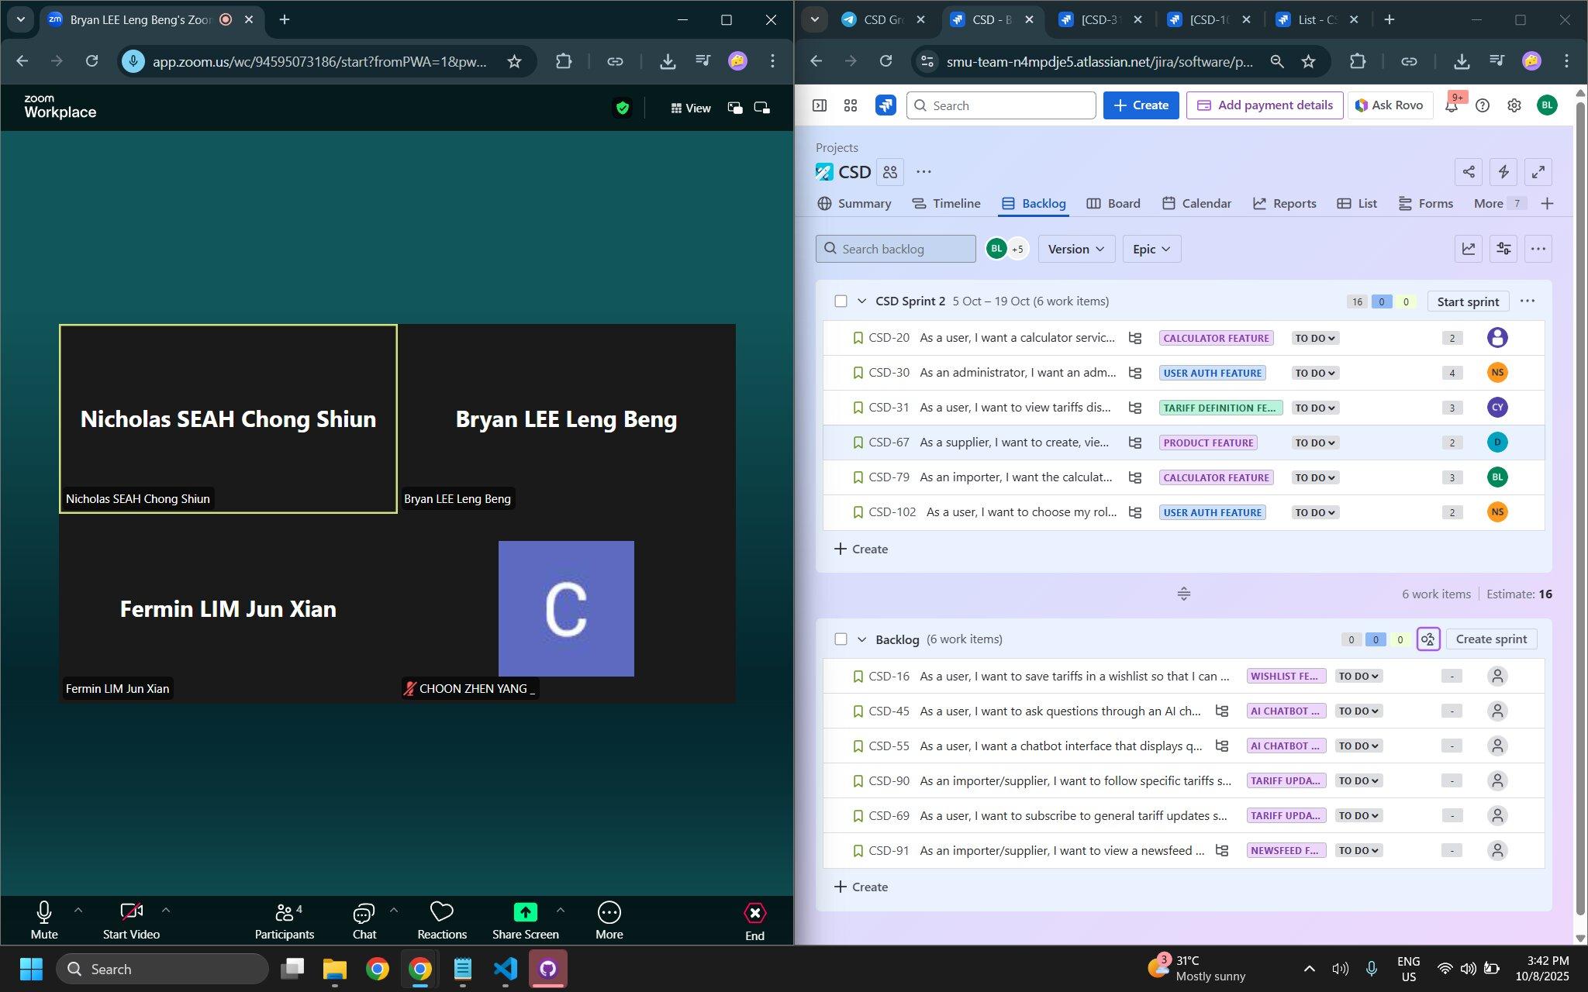Collapse the CSD Sprint 2 section

(x=861, y=301)
